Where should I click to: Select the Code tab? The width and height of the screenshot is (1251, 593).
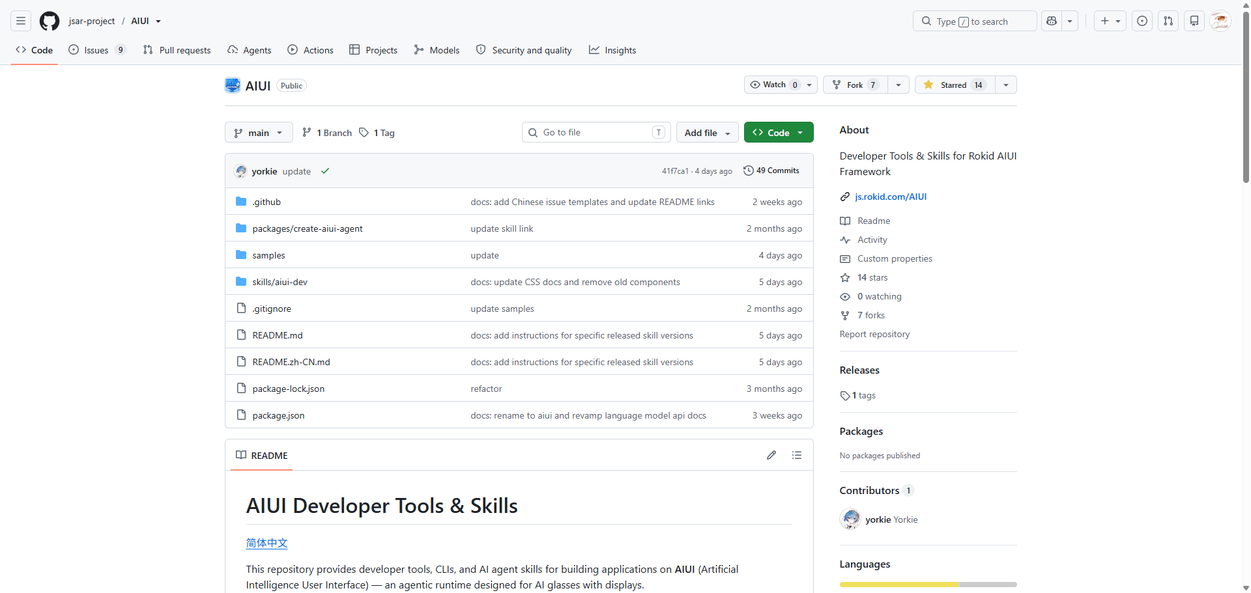click(35, 50)
